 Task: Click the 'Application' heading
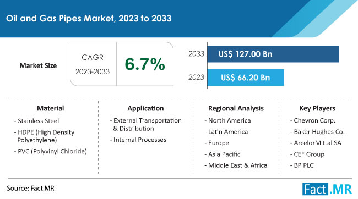tap(145, 108)
